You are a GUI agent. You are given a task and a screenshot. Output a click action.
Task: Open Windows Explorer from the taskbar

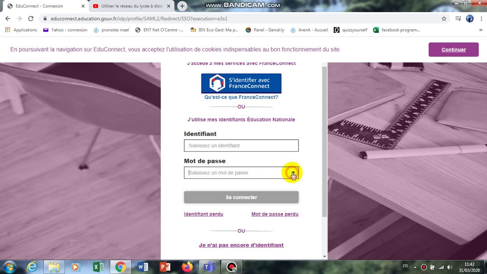54,267
